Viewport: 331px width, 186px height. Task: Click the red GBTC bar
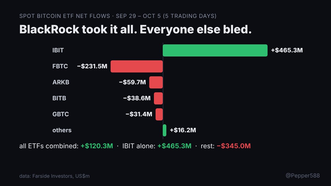159,114
